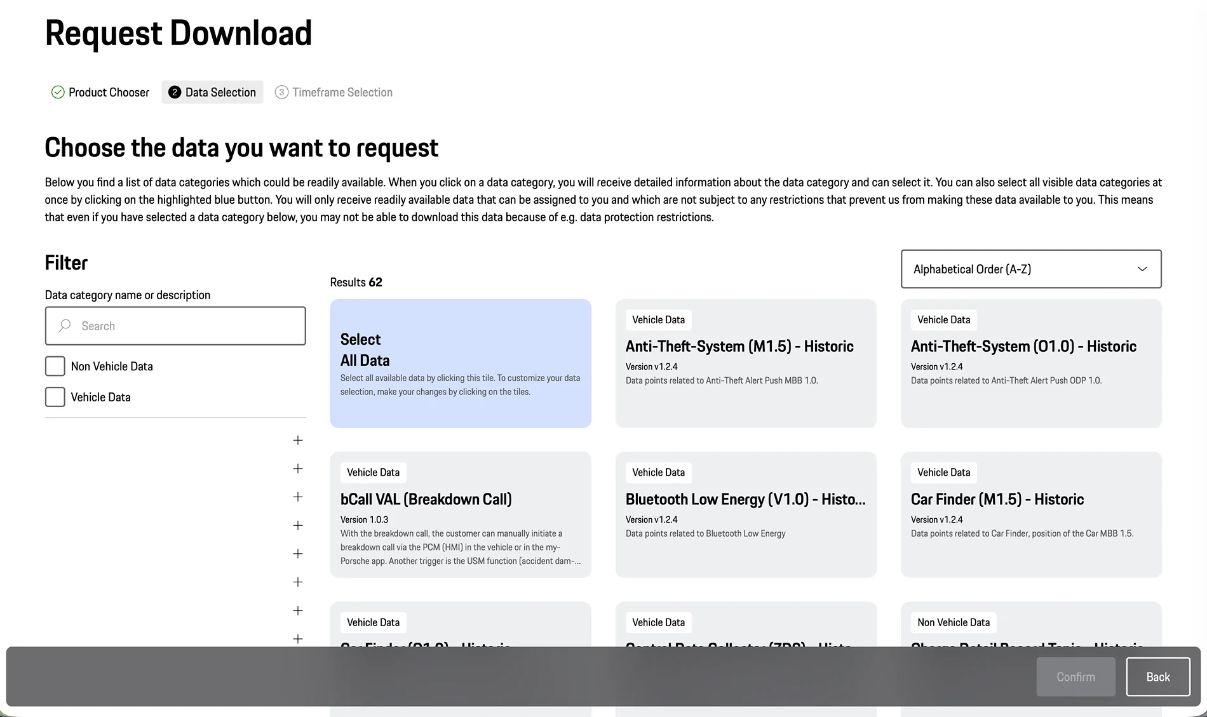Click the 'Data category name or description' label
The image size is (1207, 717).
coord(128,295)
